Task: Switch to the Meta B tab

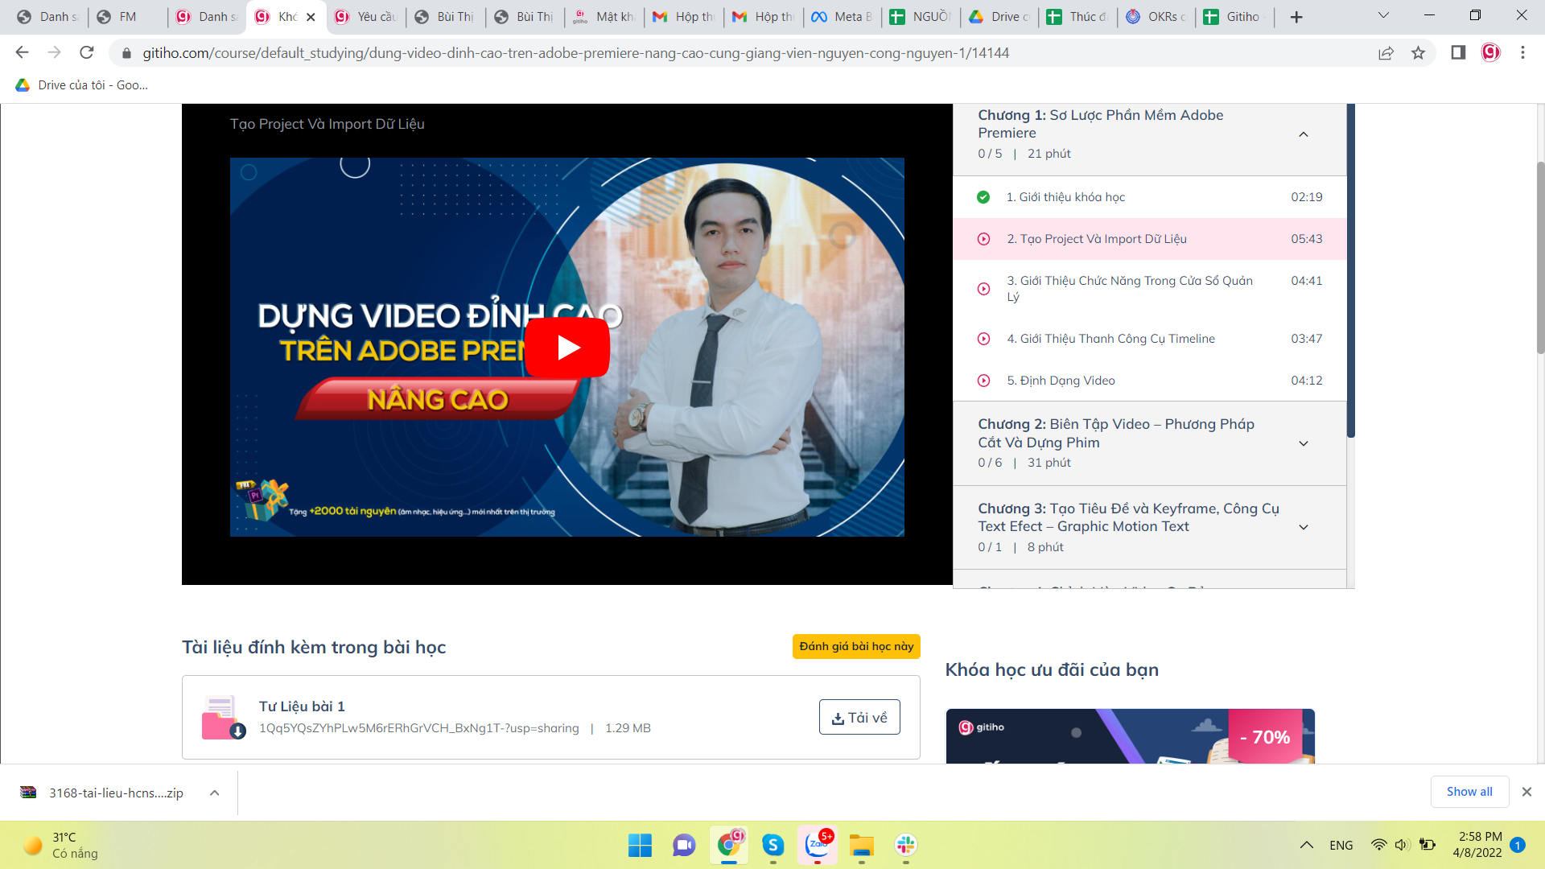Action: [843, 17]
